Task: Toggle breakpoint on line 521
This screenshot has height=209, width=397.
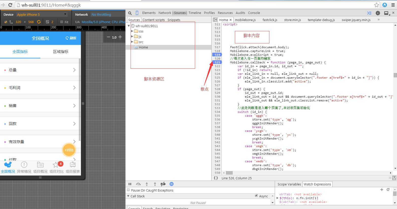Action: pos(217,62)
